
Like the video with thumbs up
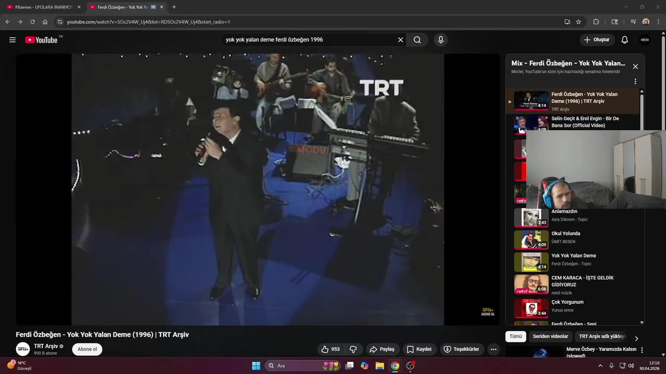pos(330,349)
